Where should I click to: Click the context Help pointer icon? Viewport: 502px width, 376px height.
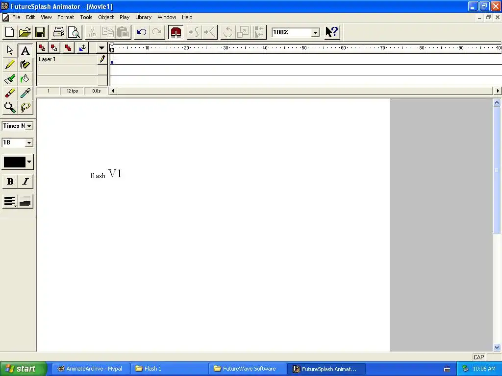coord(332,32)
